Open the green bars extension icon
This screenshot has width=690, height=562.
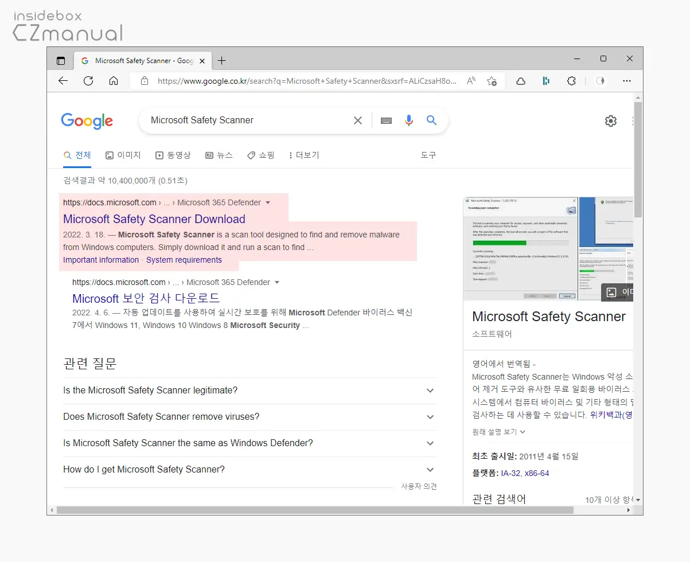(x=546, y=81)
